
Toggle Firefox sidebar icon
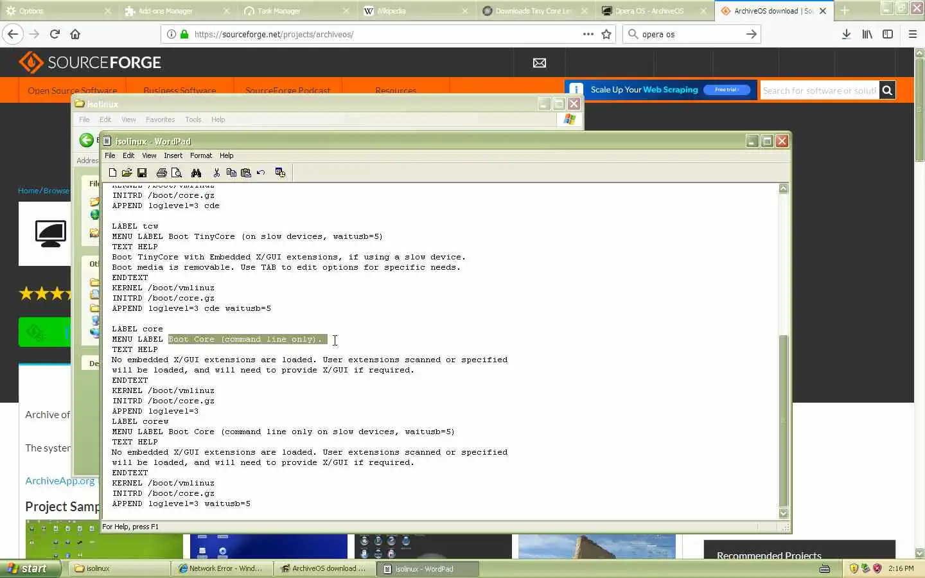(888, 34)
